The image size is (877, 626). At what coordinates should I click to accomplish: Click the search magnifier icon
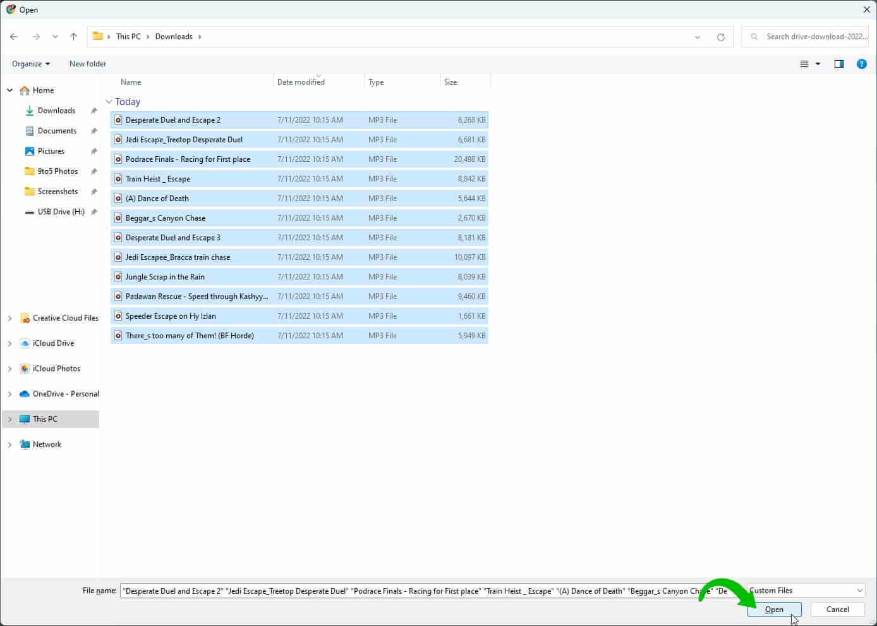point(753,37)
